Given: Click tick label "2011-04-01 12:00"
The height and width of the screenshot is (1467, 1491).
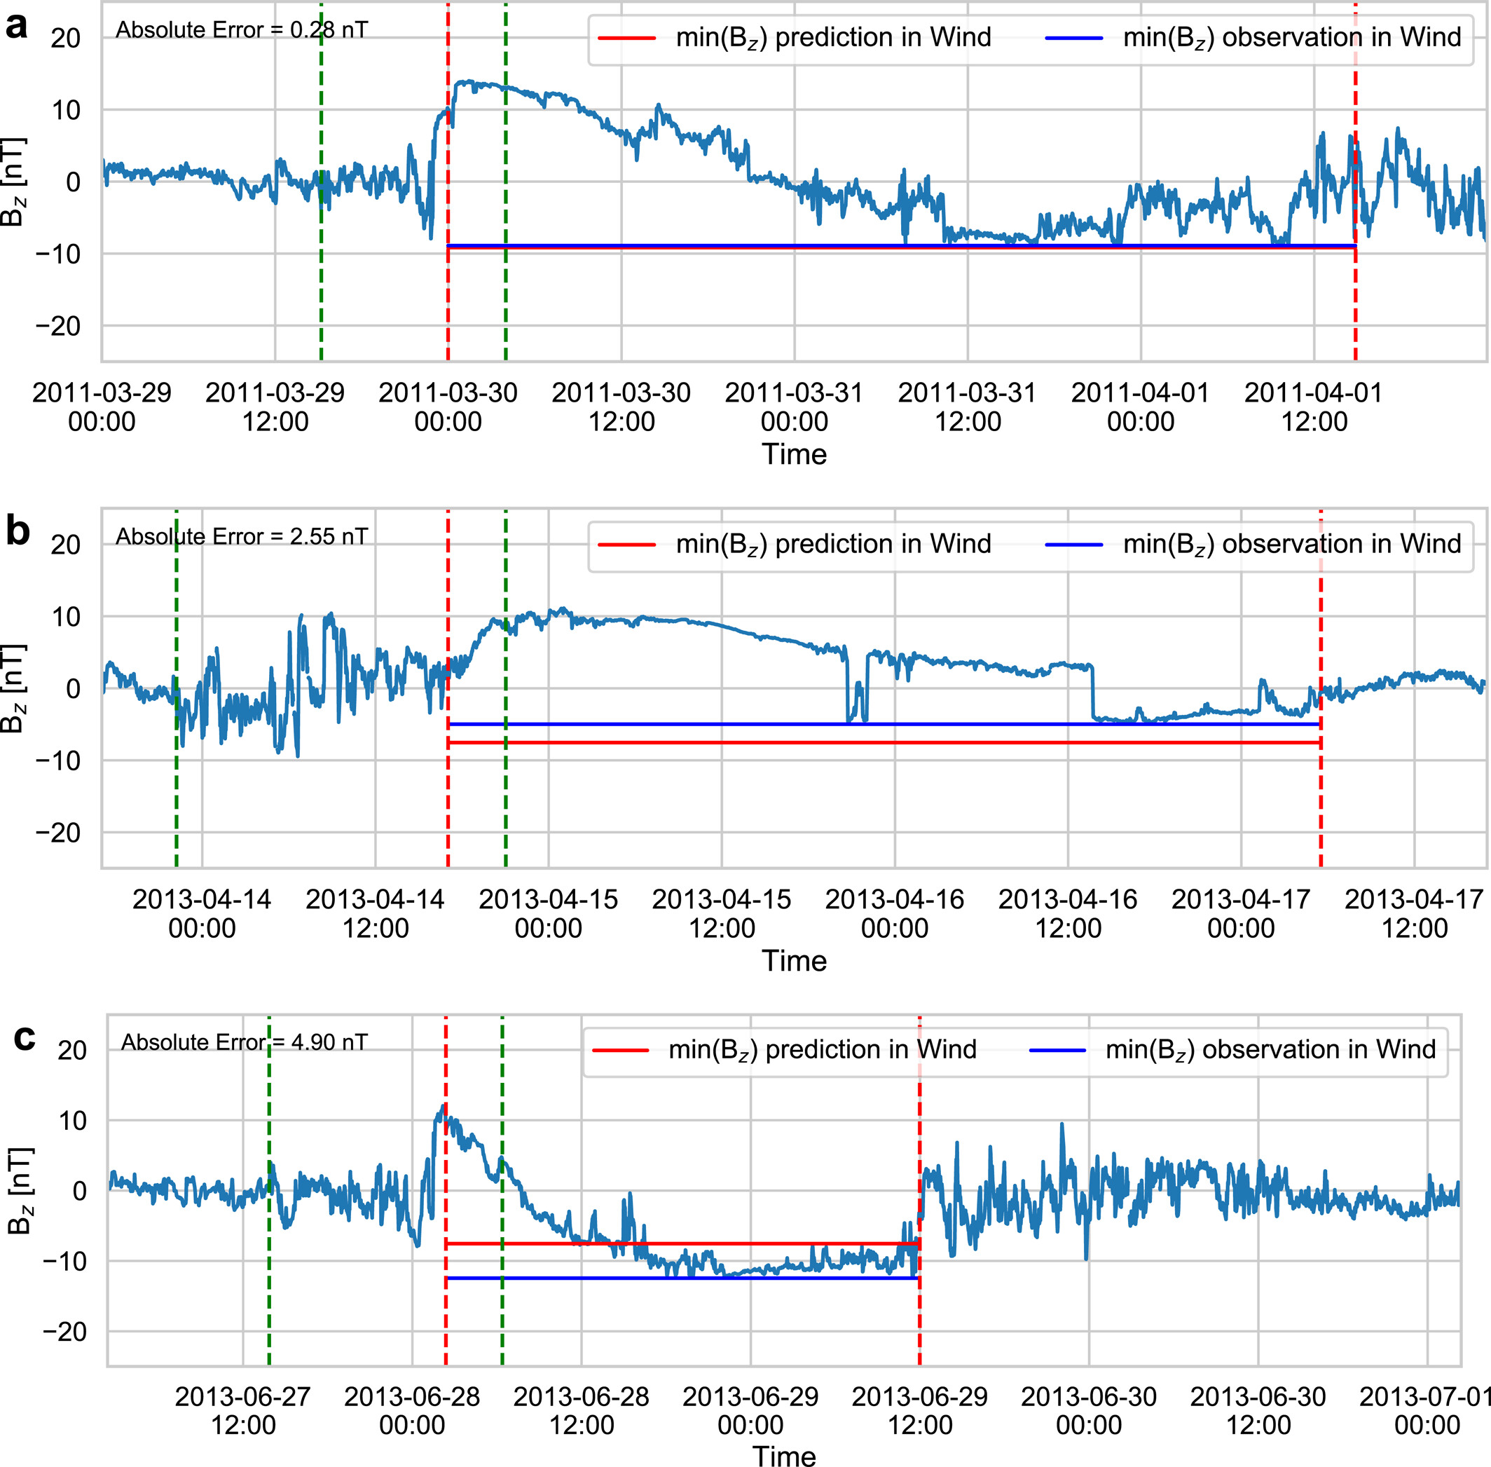Looking at the screenshot, I should tap(1314, 407).
